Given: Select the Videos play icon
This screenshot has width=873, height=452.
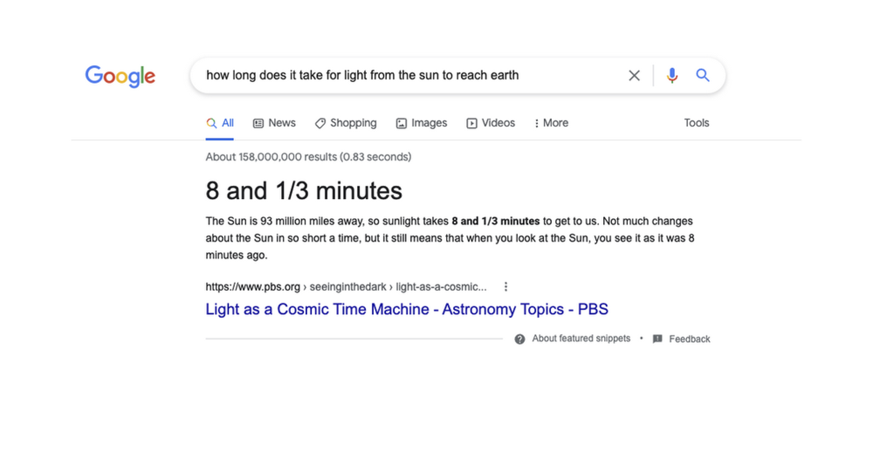Looking at the screenshot, I should (x=472, y=123).
